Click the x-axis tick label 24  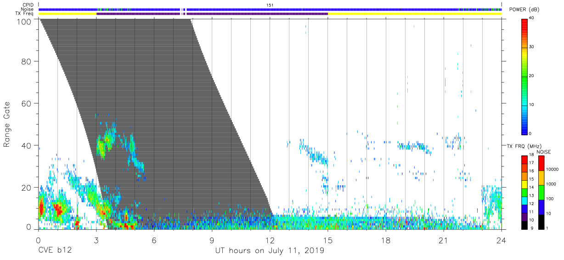pyautogui.click(x=502, y=241)
